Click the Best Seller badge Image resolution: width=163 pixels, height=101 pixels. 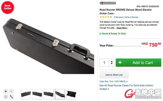[x=8, y=7]
